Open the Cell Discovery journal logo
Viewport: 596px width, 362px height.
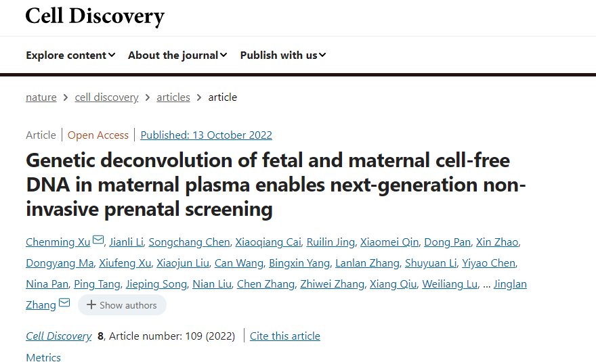tap(95, 16)
